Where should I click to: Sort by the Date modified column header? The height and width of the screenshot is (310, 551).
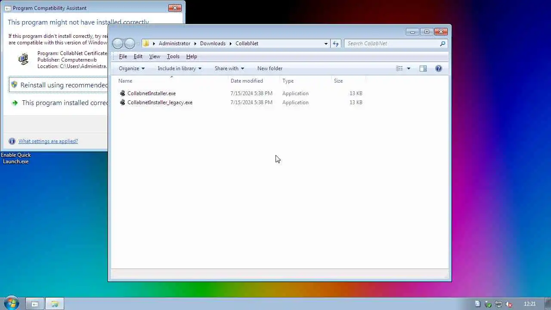pos(254,81)
